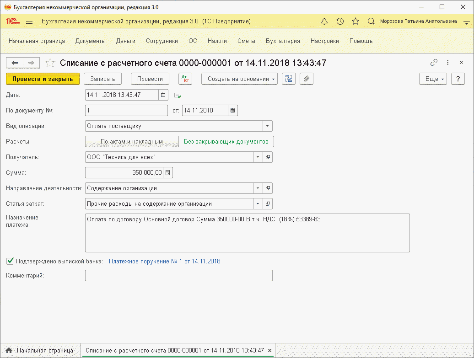This screenshot has height=358, width=474.
Task: Open the Деньги section
Action: 126,41
